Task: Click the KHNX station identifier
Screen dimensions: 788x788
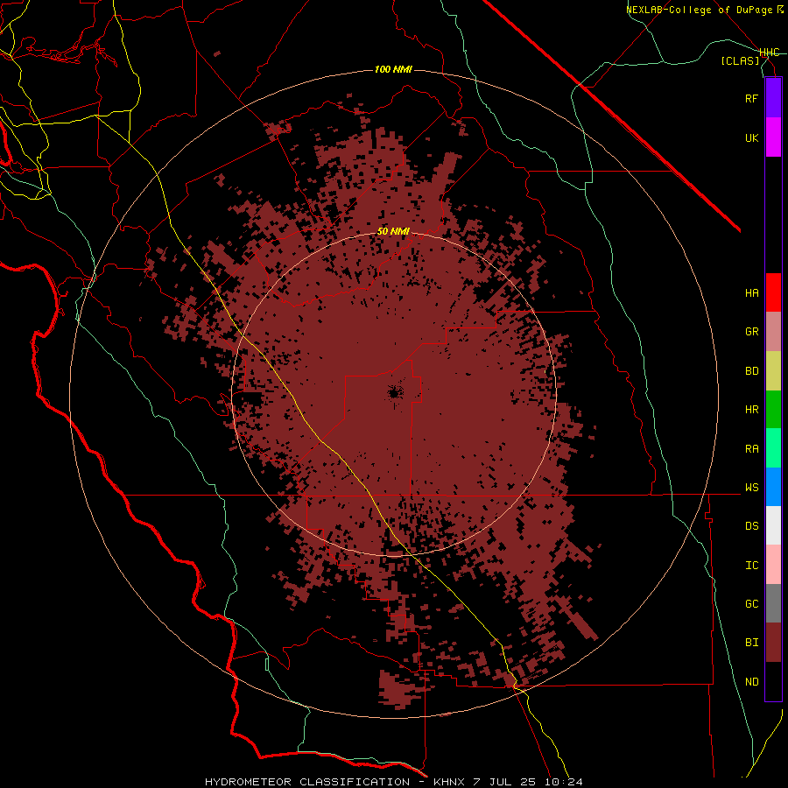Action: 450,782
